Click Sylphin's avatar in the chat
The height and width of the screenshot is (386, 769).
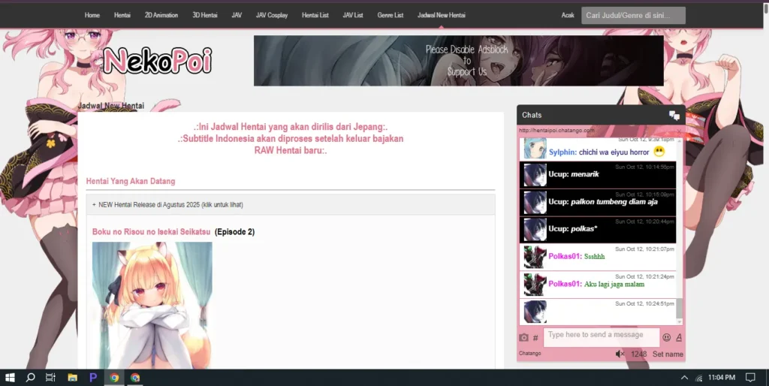(535, 148)
